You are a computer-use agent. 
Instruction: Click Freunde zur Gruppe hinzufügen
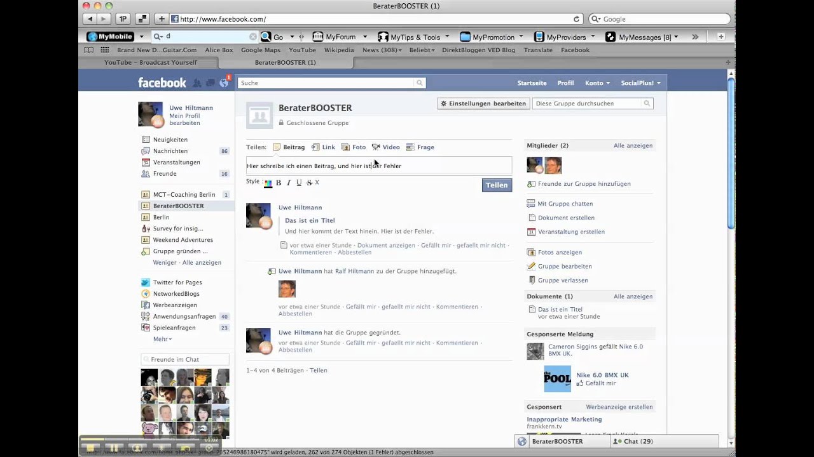pos(584,184)
